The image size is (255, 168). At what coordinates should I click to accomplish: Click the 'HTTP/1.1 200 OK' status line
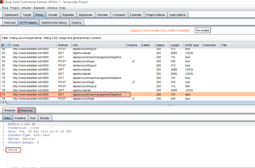[22, 124]
